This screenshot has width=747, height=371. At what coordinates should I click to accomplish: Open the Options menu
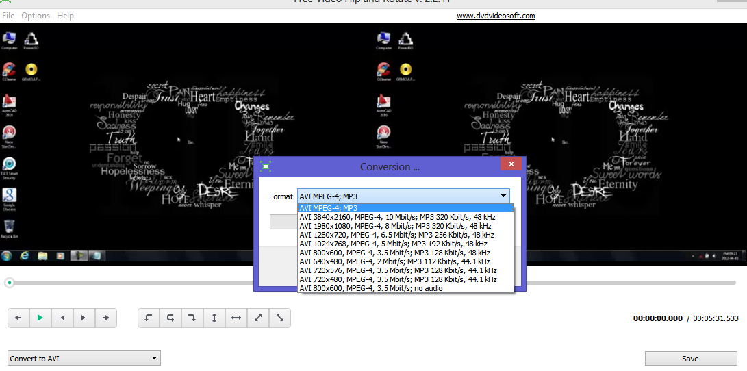click(x=36, y=16)
